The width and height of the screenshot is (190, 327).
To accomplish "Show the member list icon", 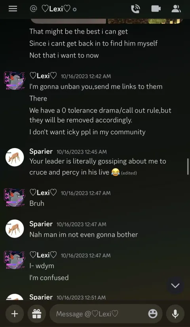I will 176,9.
